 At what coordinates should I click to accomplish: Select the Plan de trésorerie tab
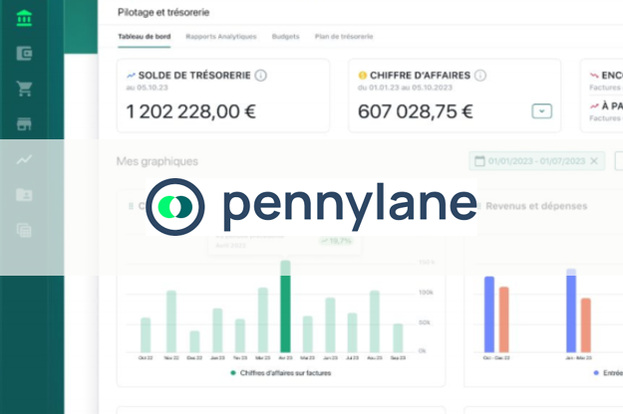[344, 37]
